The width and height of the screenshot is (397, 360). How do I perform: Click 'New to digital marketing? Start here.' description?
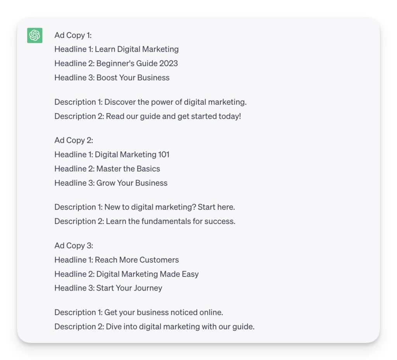pyautogui.click(x=145, y=207)
